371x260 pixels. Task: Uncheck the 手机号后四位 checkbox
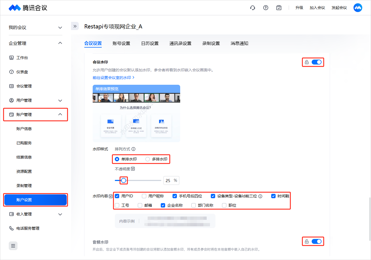coord(175,196)
